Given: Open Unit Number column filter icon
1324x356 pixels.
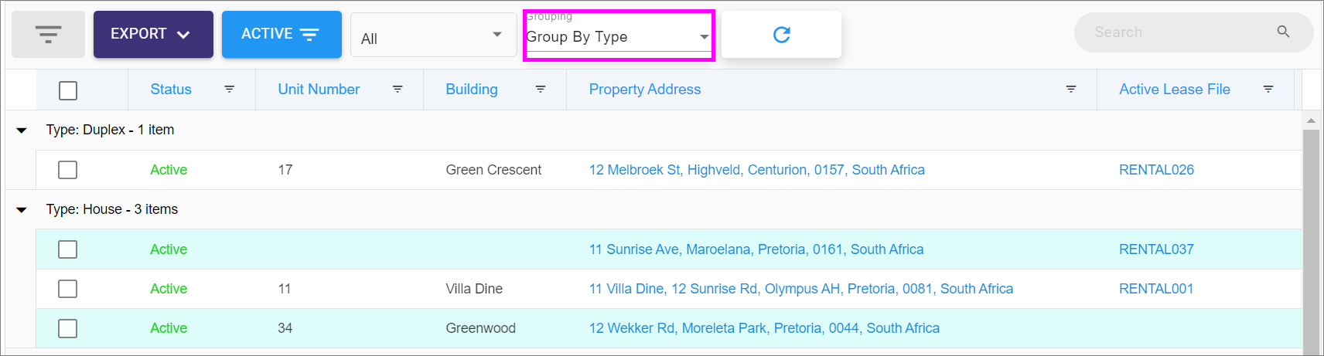Looking at the screenshot, I should point(398,90).
